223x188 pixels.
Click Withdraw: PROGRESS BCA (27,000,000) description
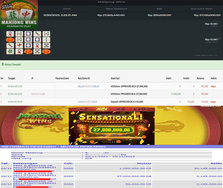click(129, 94)
